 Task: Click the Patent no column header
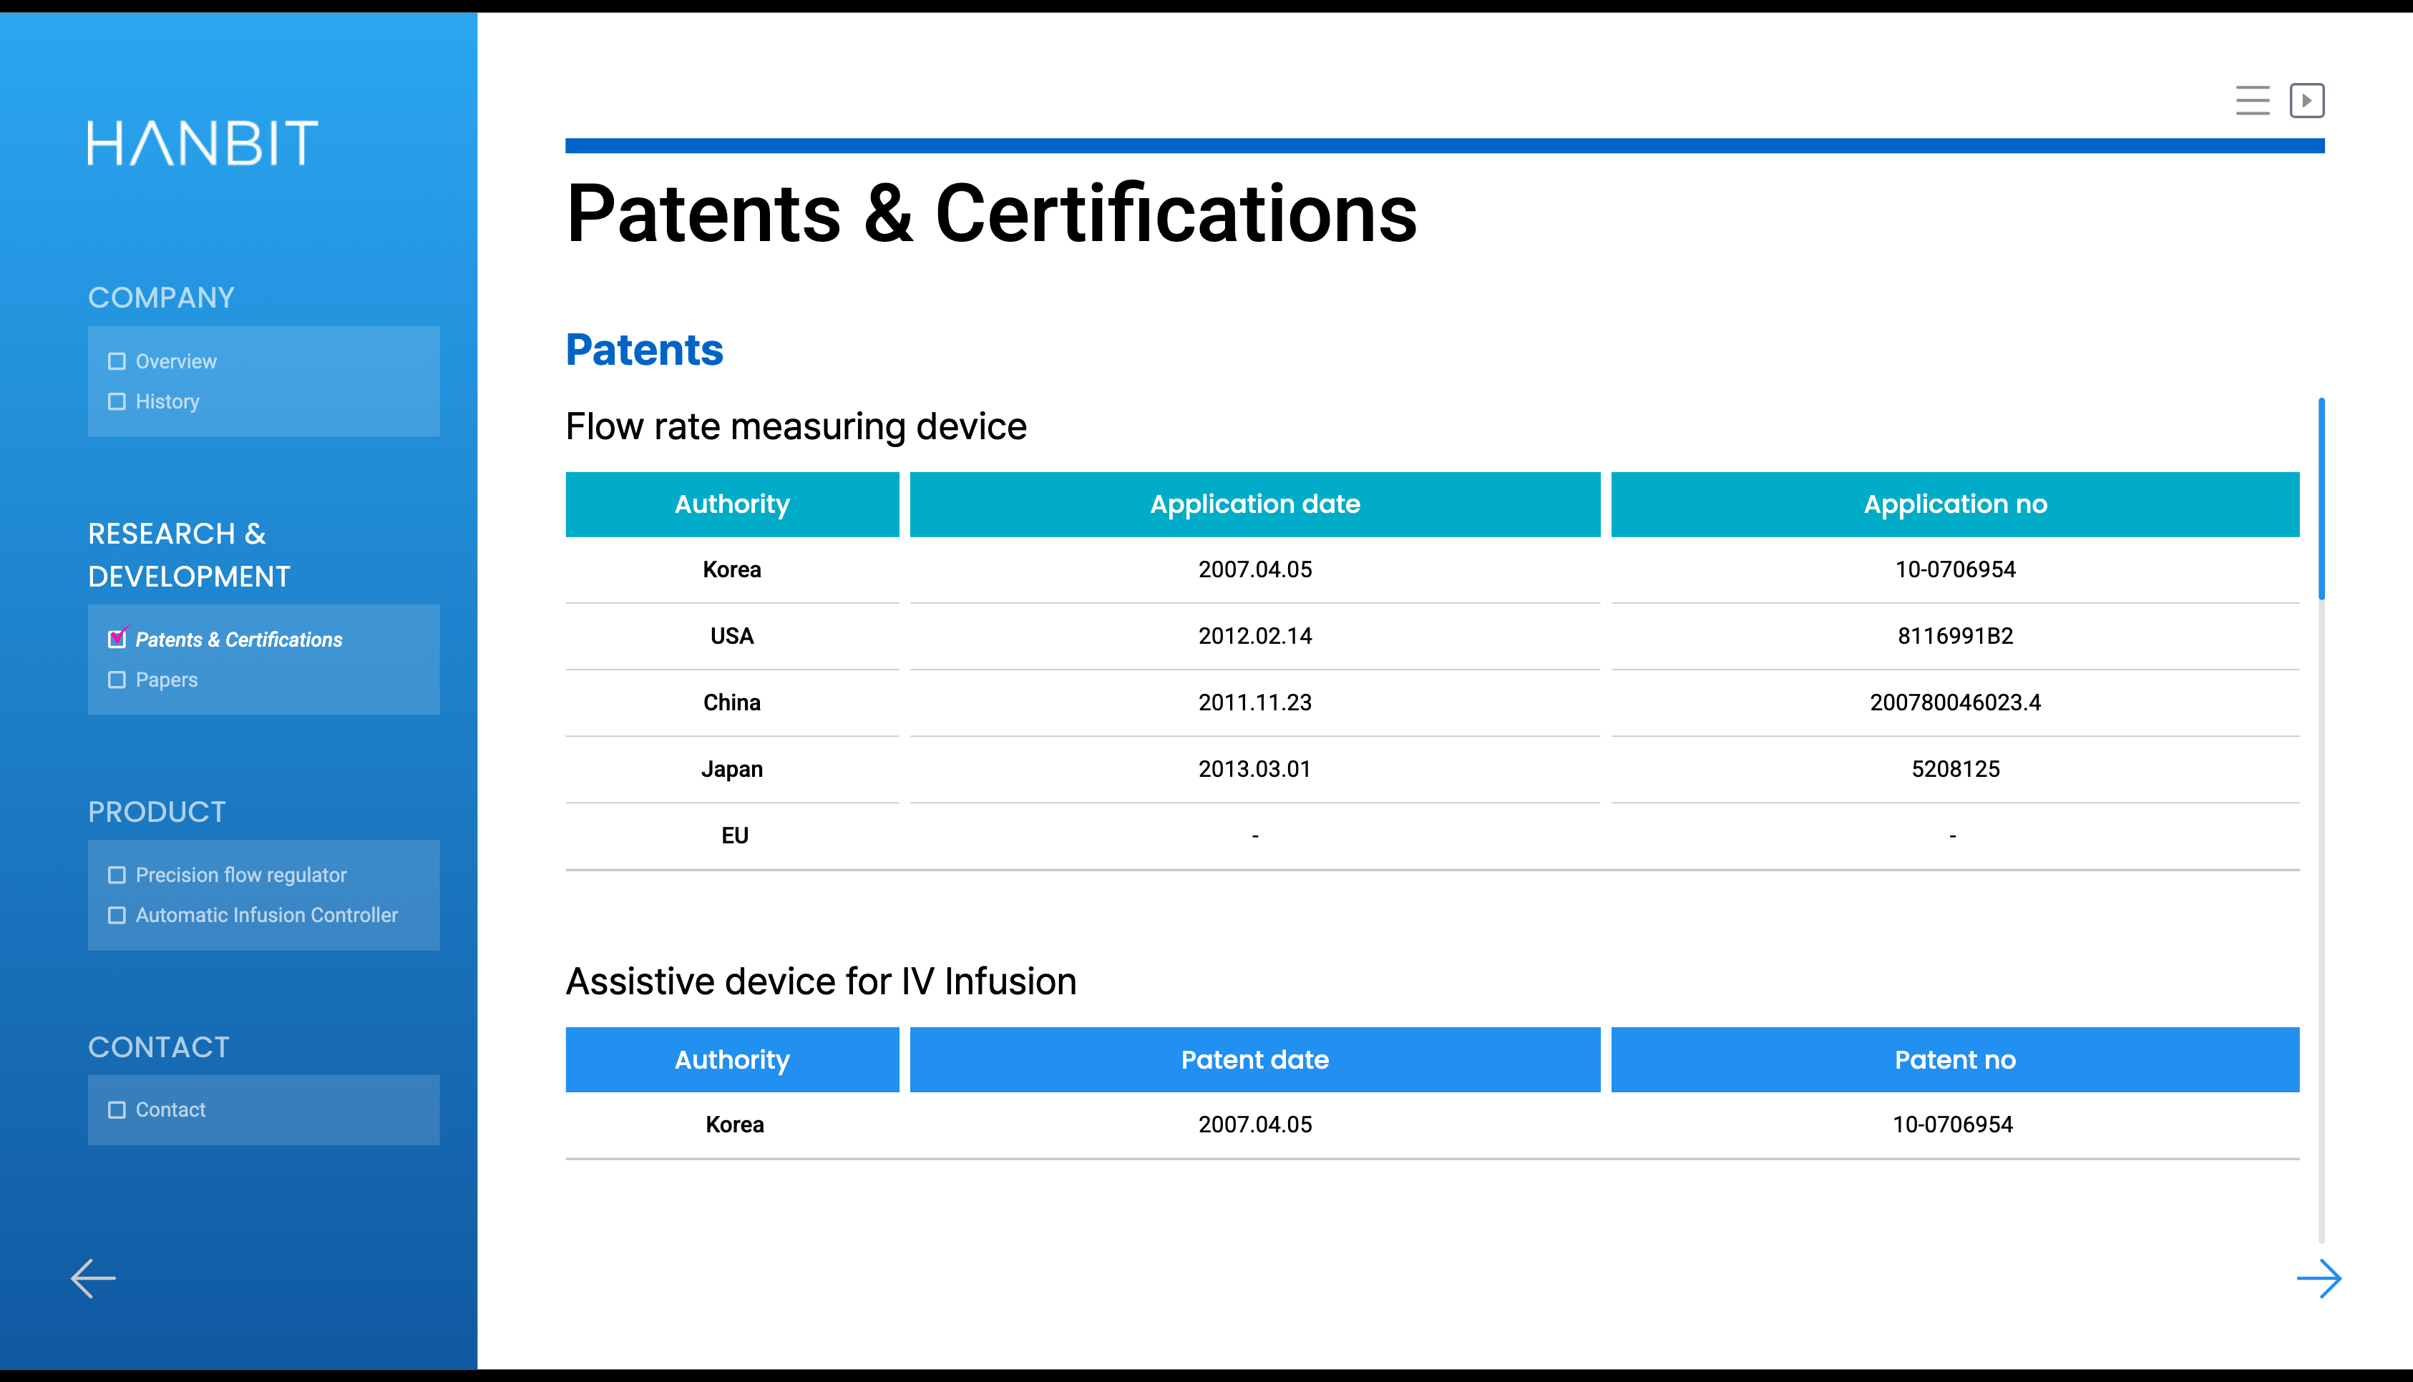coord(1954,1059)
